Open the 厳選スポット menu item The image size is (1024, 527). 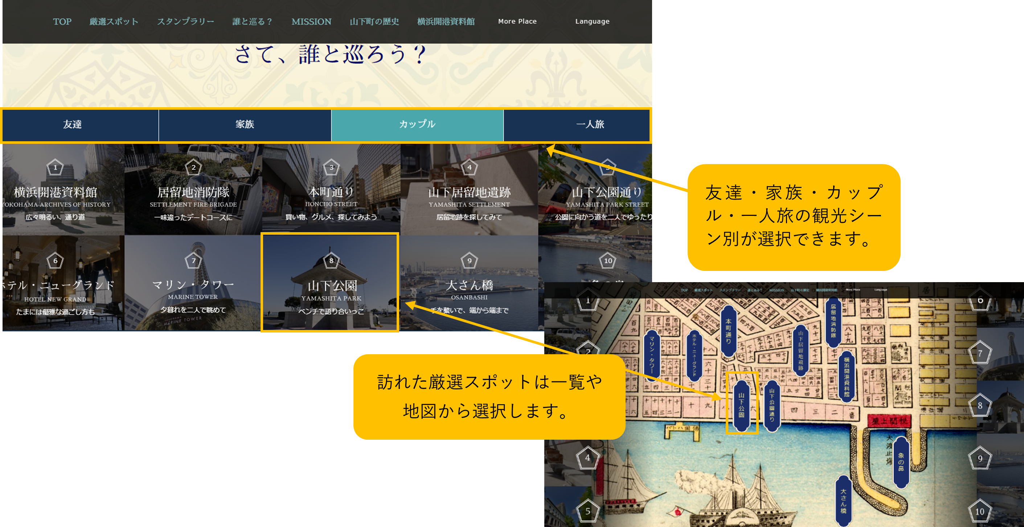coord(114,21)
